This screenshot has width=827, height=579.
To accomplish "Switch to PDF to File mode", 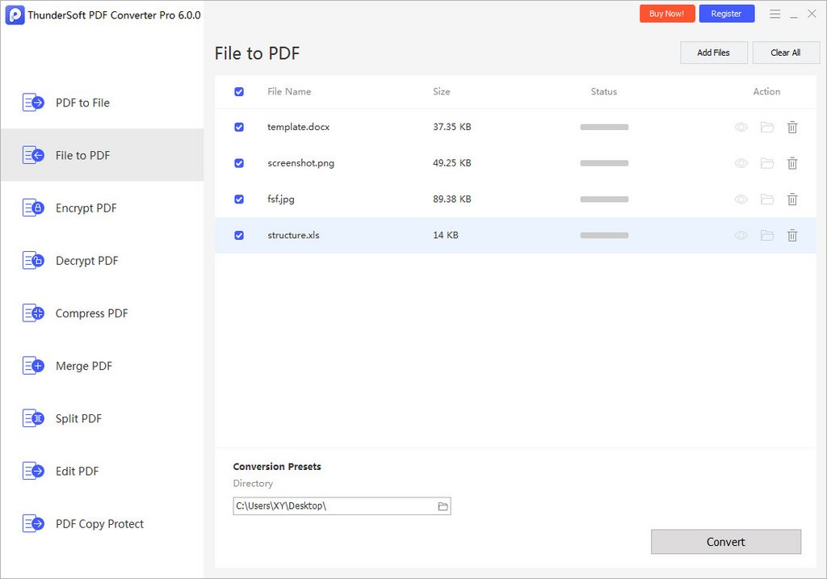I will 102,103.
